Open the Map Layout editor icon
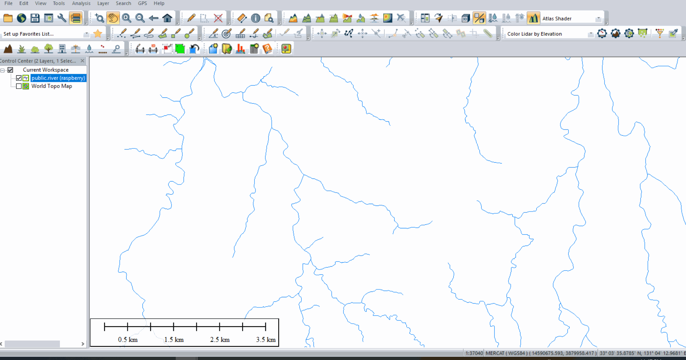Image resolution: width=686 pixels, height=360 pixels. click(48, 18)
